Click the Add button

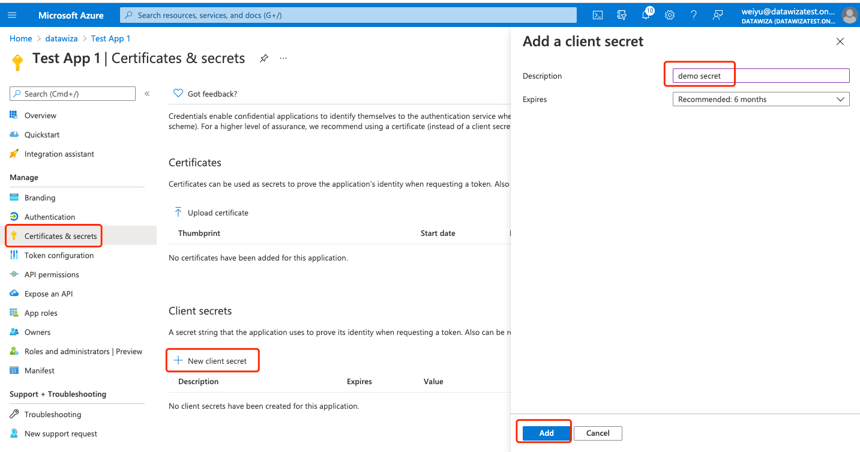pyautogui.click(x=546, y=433)
